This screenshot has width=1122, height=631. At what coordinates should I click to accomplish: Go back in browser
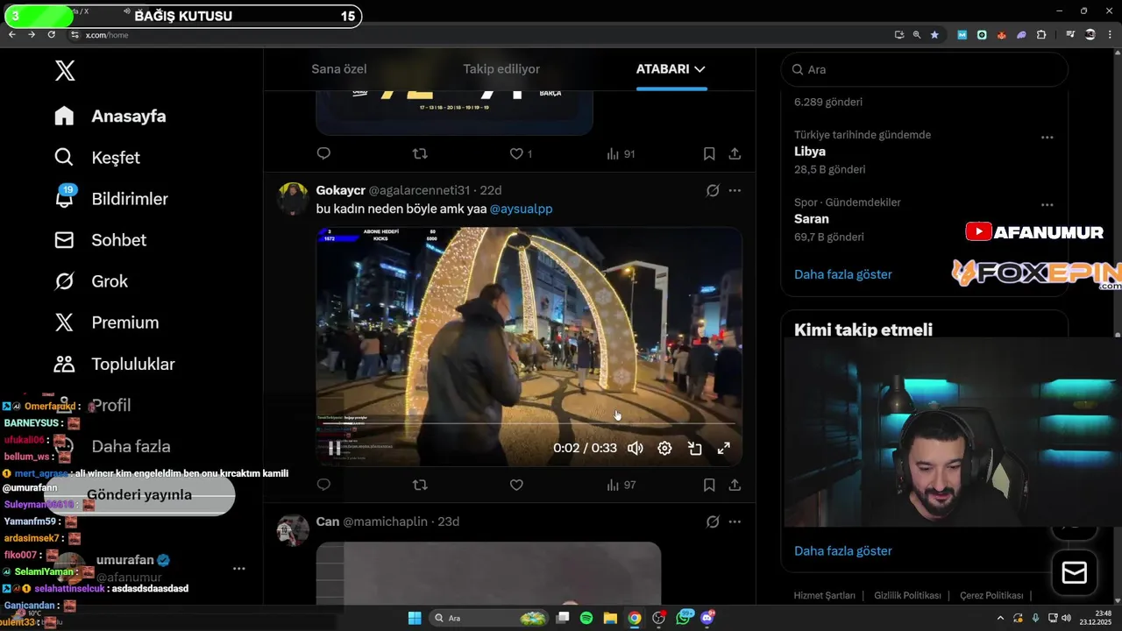11,34
